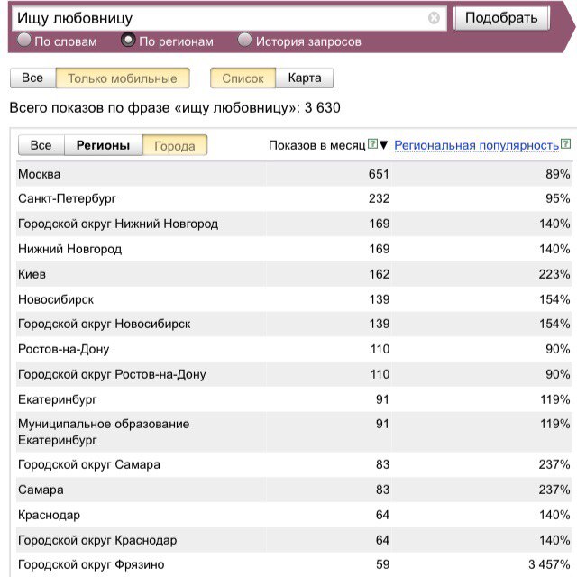Select the 'История запросов' radio option
The image size is (577, 577).
(244, 41)
